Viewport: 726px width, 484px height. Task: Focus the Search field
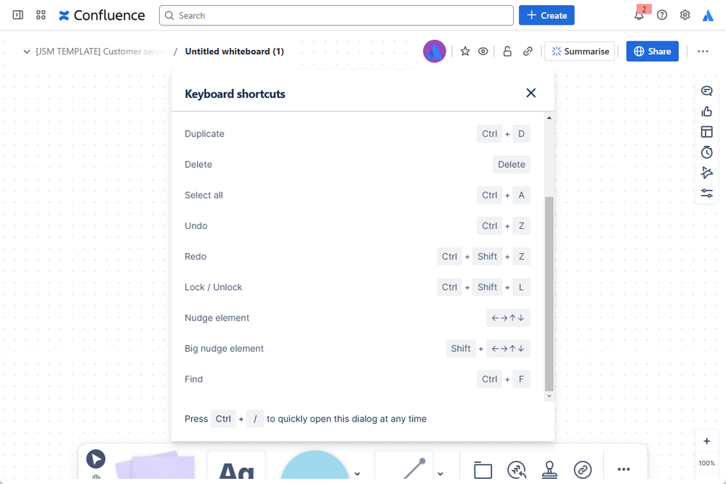pos(336,15)
